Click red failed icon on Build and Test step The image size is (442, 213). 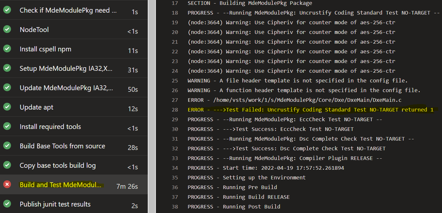[x=7, y=185]
